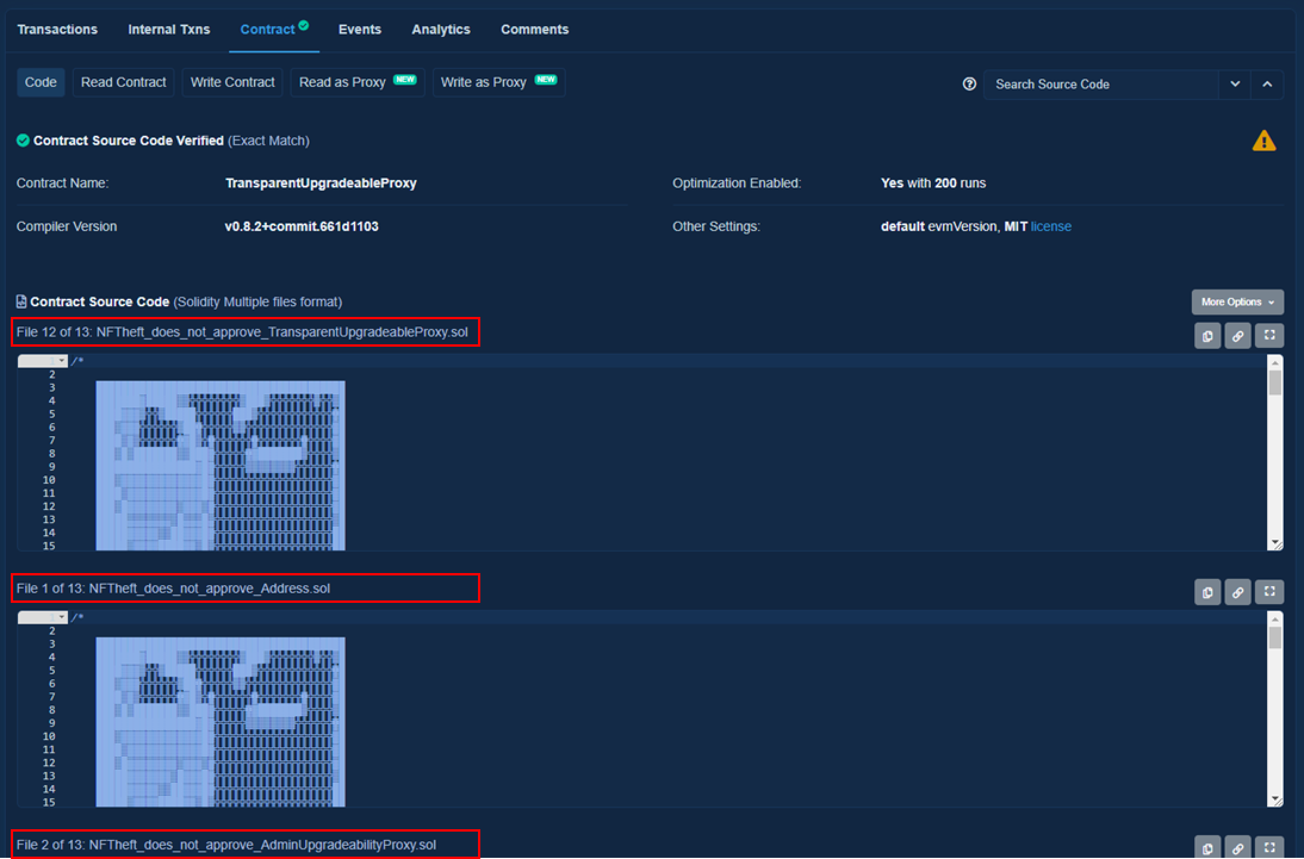Viewport: 1304px width, 859px height.
Task: Open the Internal Txns tab
Action: pyautogui.click(x=169, y=29)
